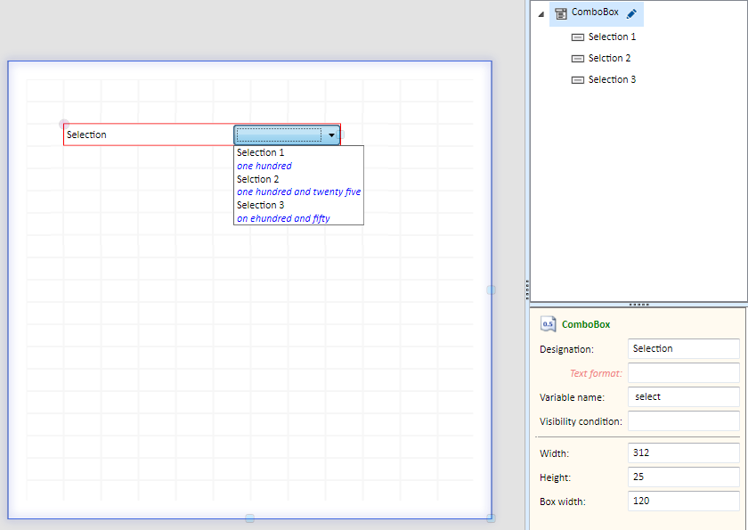Viewport: 748px width, 530px height.
Task: Pick 'Selction 2' from the dropdown list
Action: (258, 179)
